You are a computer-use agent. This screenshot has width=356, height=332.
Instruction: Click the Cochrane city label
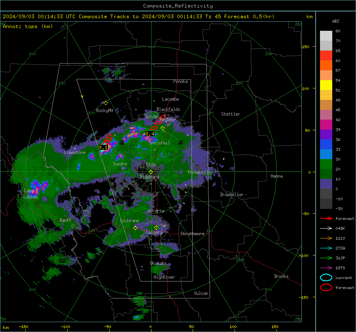coord(129,221)
